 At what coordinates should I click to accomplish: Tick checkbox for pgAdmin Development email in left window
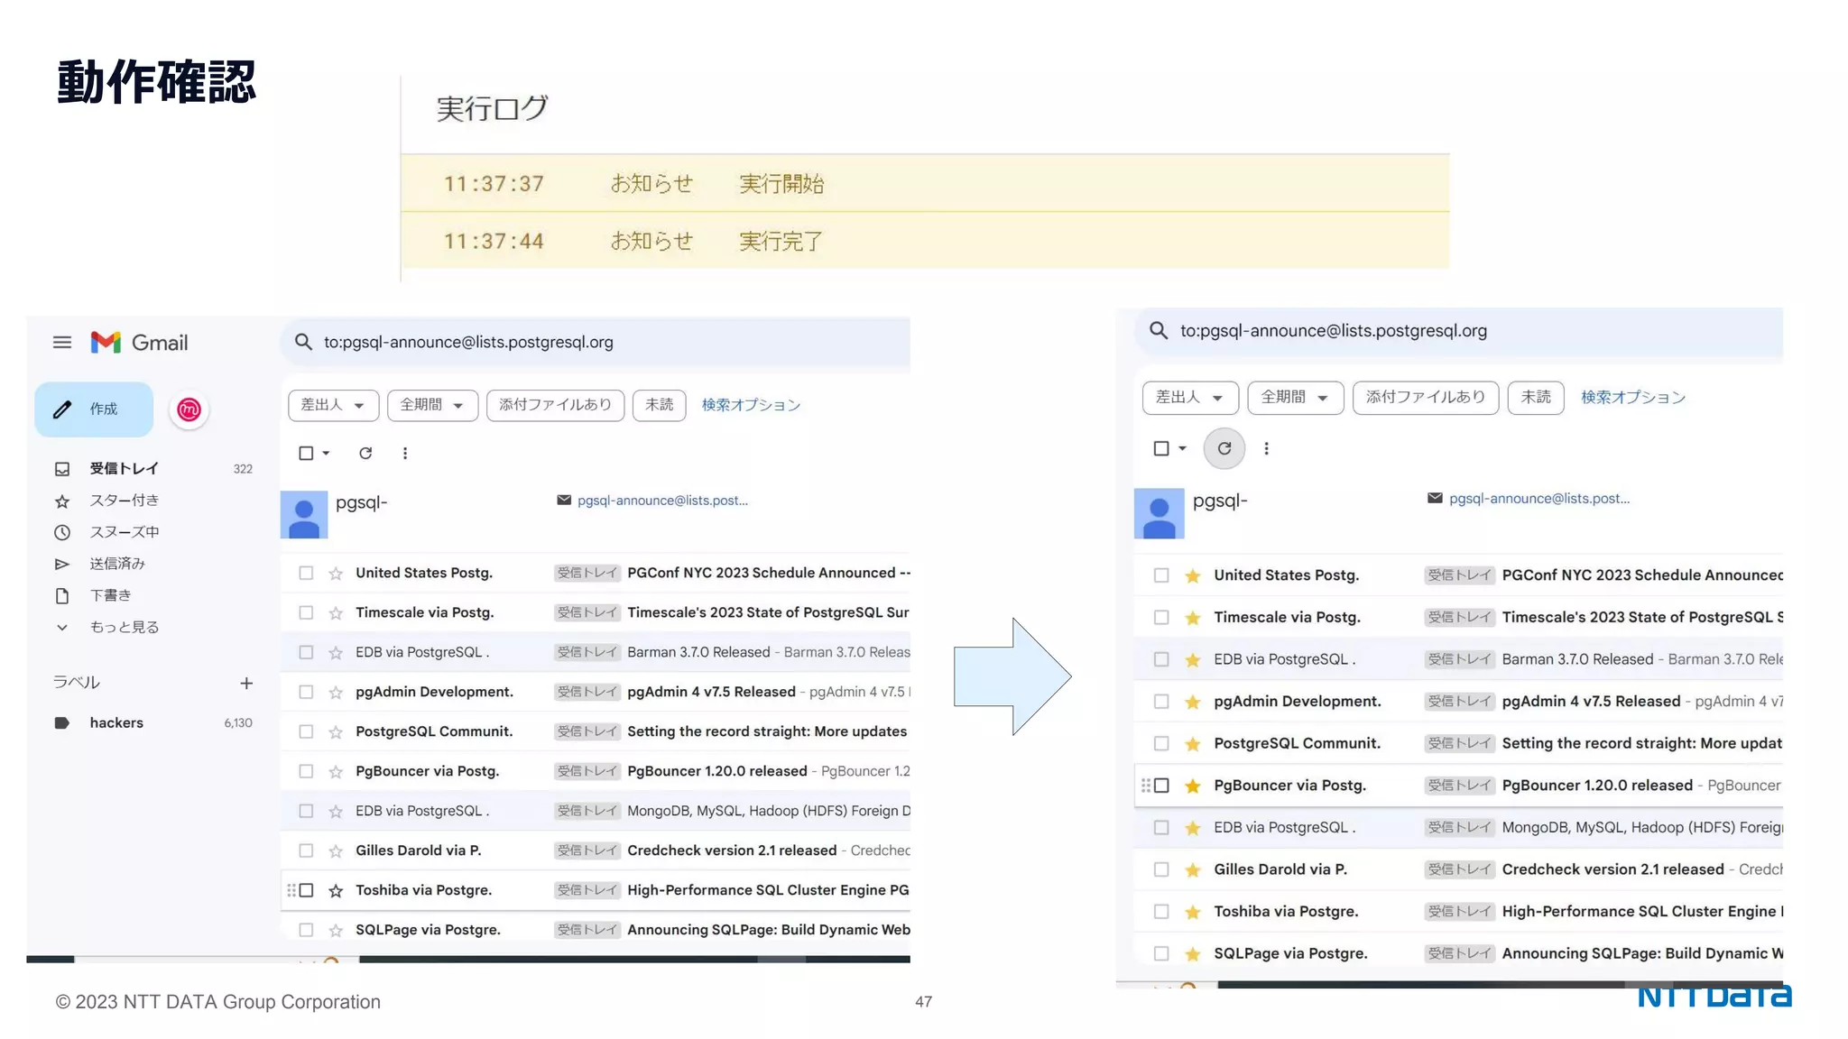click(306, 692)
